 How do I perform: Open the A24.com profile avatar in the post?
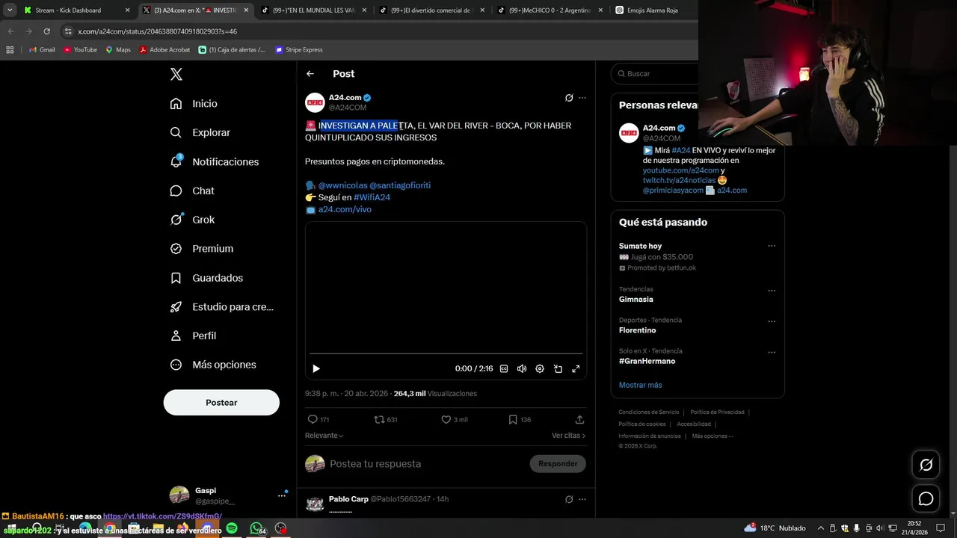click(315, 102)
